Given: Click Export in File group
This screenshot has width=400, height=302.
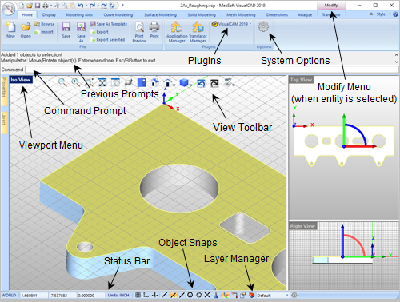Looking at the screenshot, I should (99, 32).
